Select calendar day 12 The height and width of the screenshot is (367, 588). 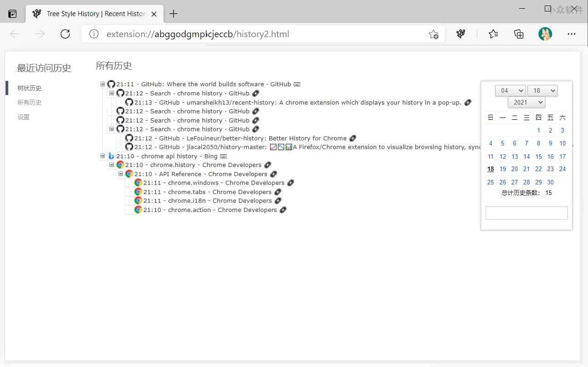tap(503, 156)
